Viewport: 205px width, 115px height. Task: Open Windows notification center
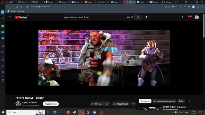(201, 112)
